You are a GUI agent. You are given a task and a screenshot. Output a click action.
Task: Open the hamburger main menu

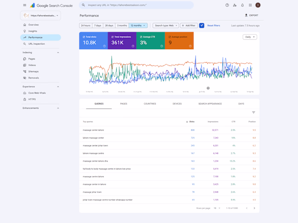coord(25,5)
